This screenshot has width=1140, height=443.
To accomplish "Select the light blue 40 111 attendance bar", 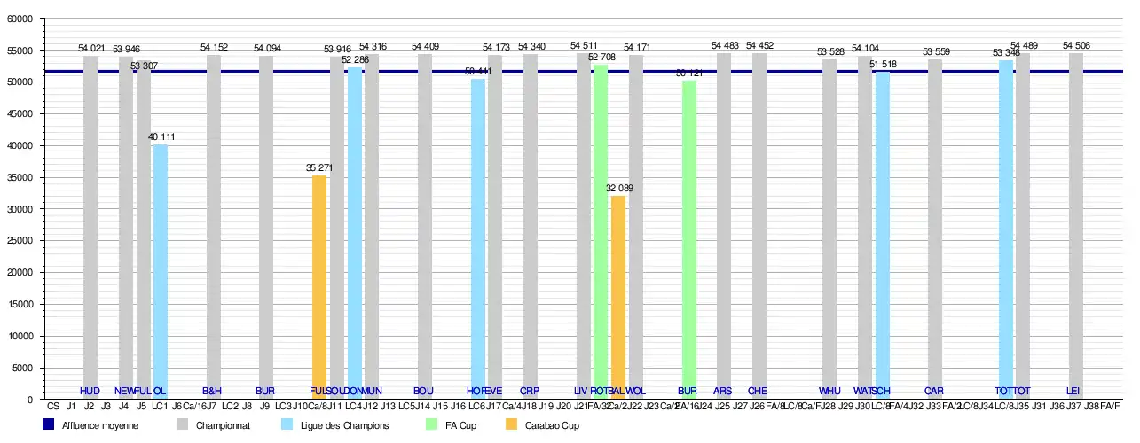I will pos(161,266).
